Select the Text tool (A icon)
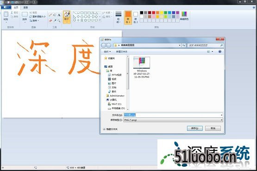This screenshot has height=171, width=257. point(59,15)
